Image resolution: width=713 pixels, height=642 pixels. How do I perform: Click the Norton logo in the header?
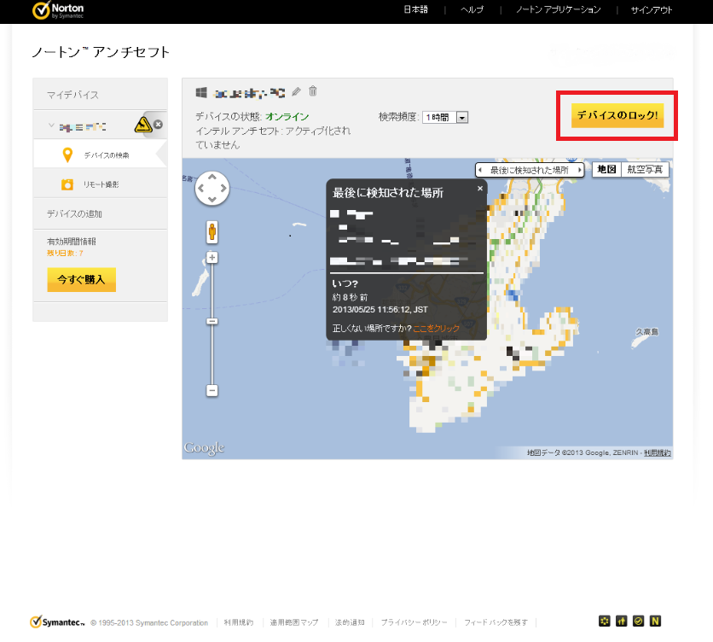pos(58,10)
